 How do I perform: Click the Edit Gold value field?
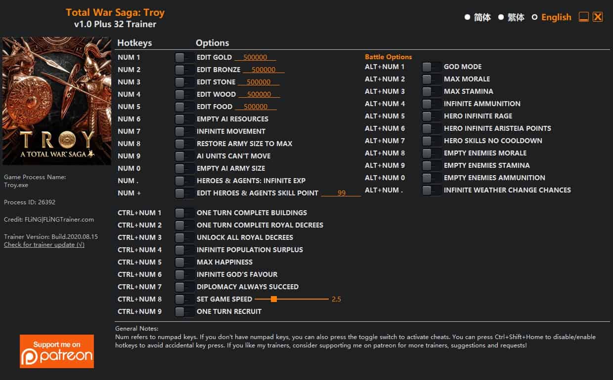pos(255,57)
